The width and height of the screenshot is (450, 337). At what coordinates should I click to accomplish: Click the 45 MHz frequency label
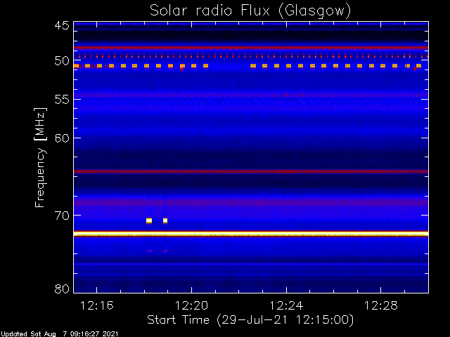62,26
